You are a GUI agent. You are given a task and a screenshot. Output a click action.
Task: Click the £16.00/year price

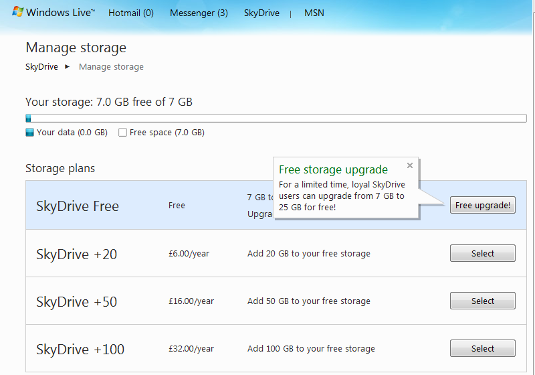pyautogui.click(x=191, y=301)
